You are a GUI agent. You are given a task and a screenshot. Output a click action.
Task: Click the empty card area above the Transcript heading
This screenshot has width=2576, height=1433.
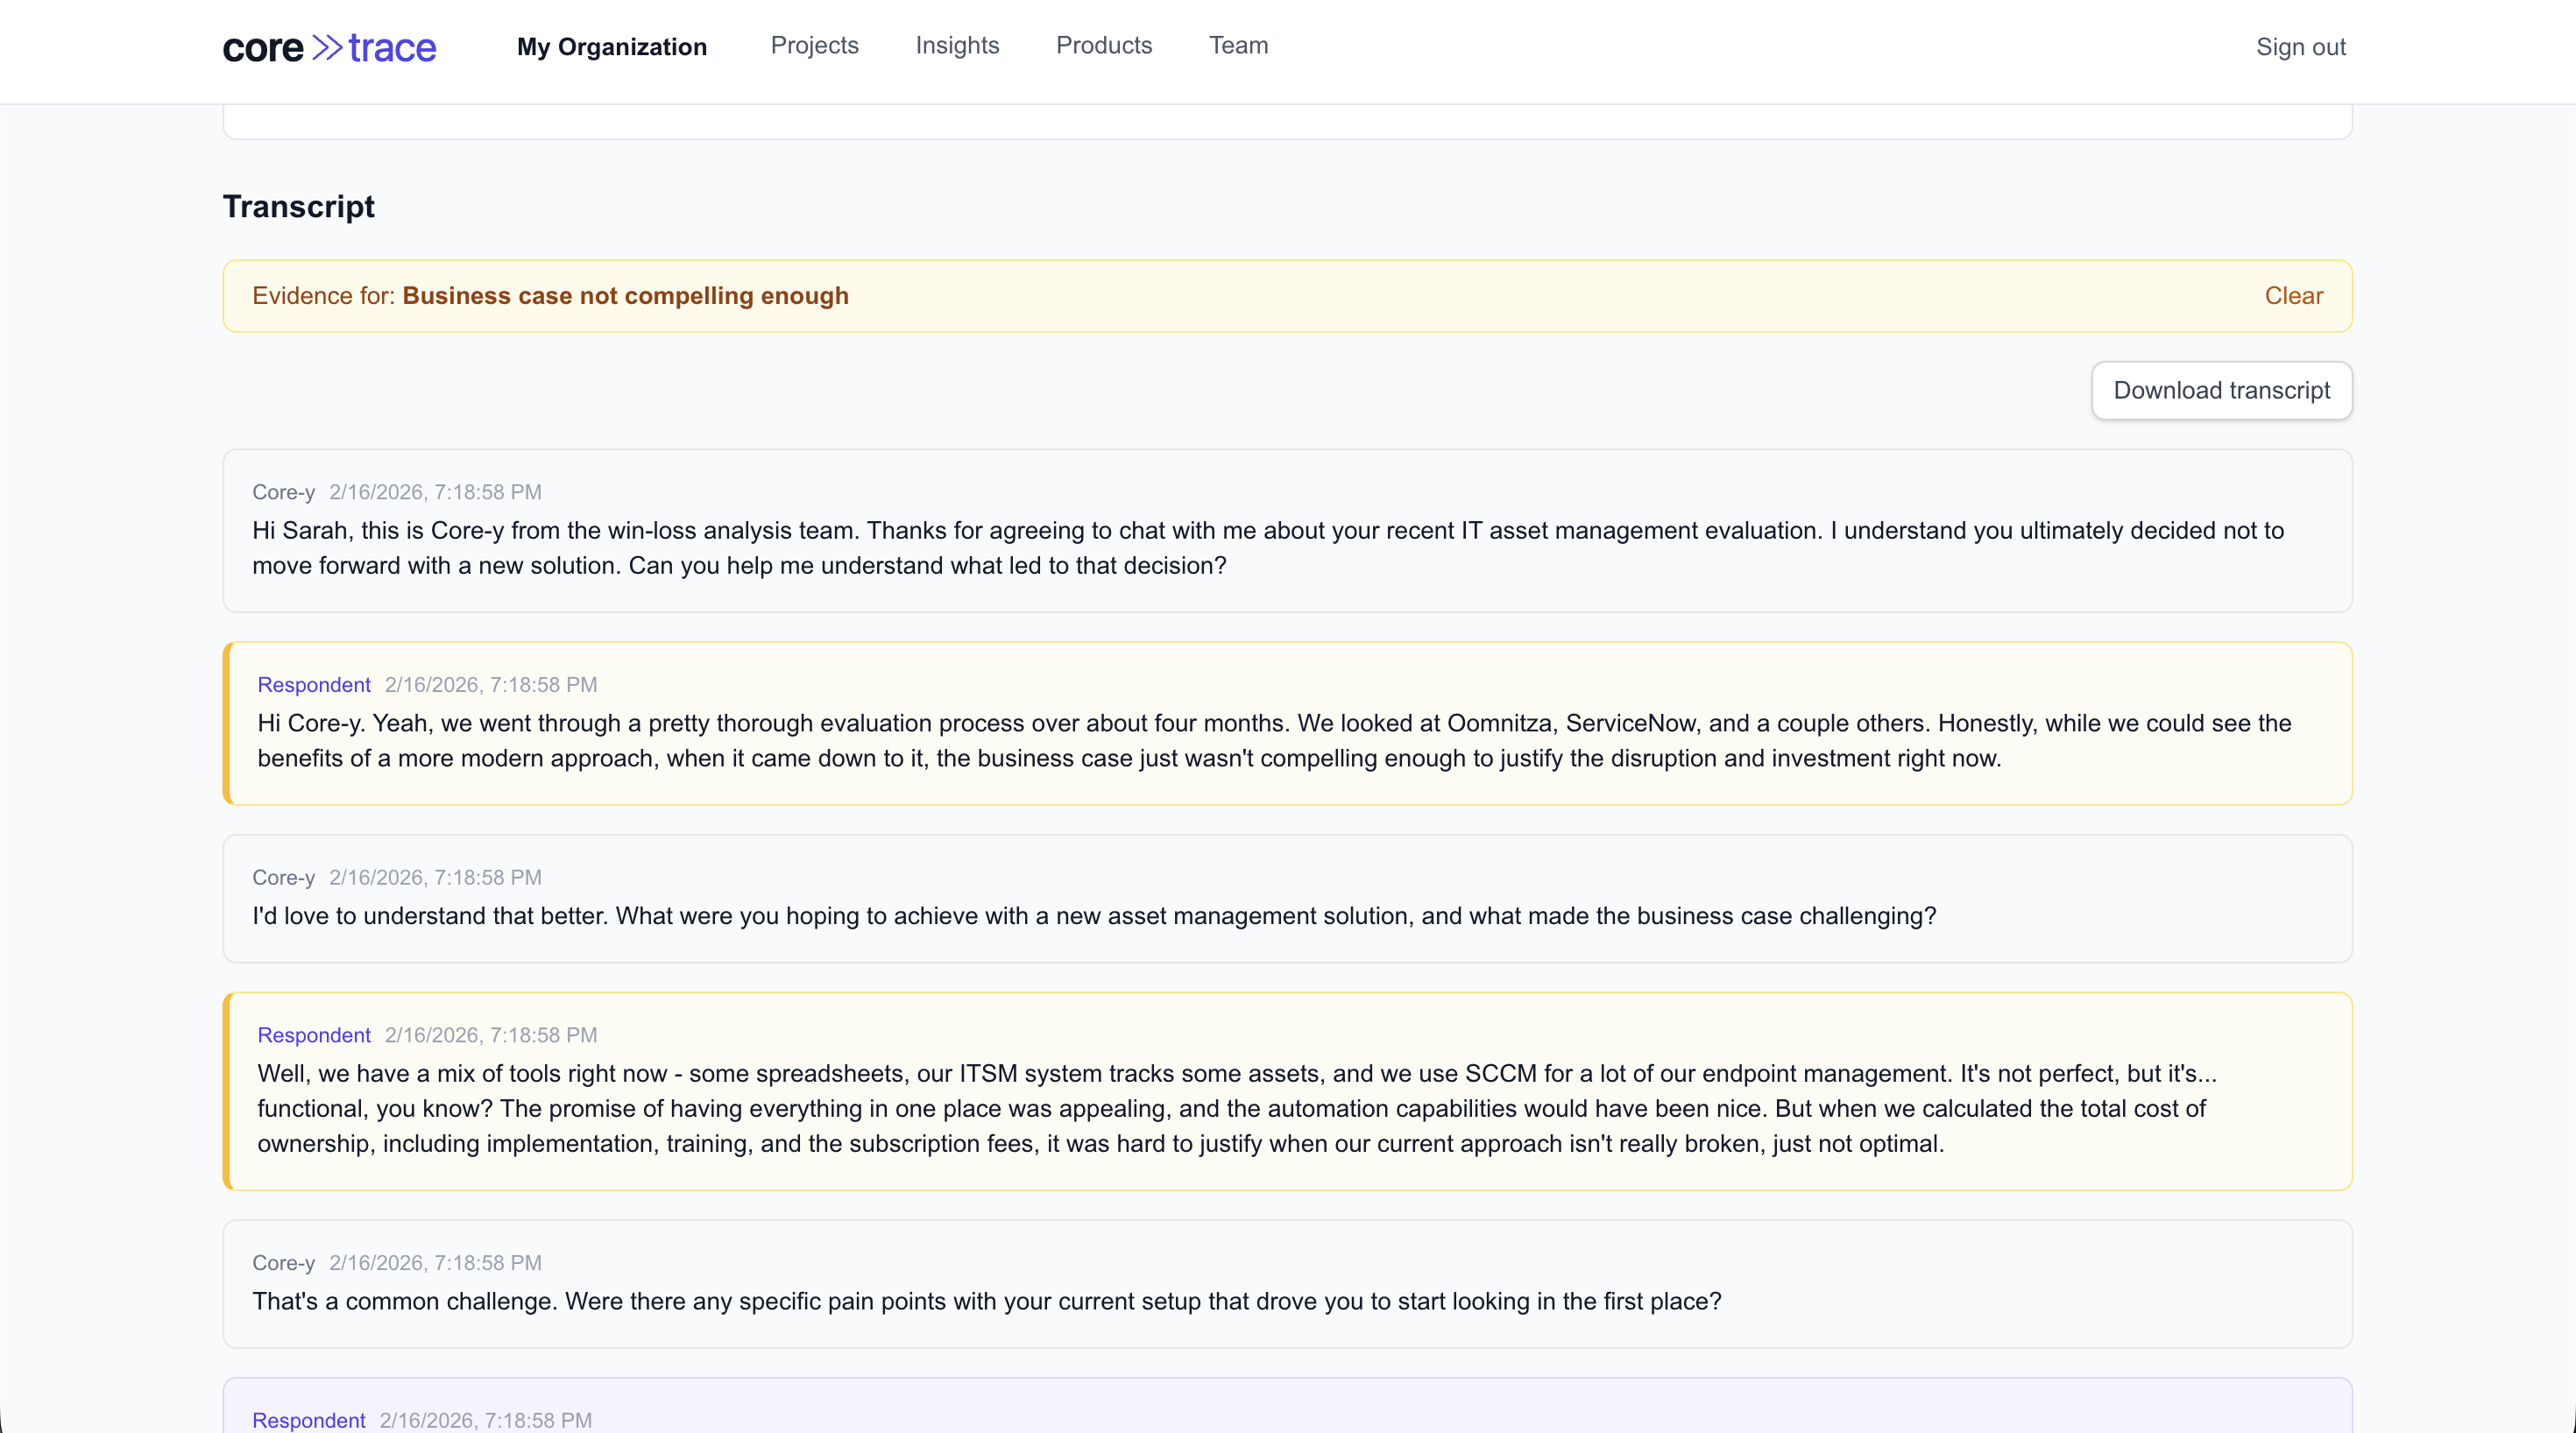point(1287,110)
